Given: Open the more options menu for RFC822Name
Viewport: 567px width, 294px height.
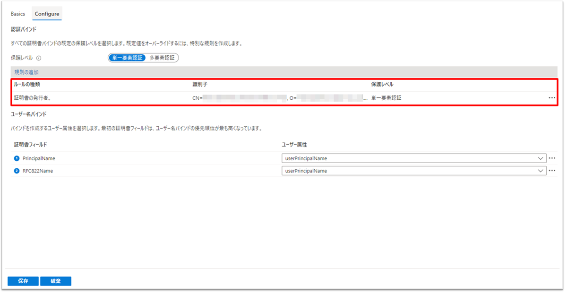Looking at the screenshot, I should coord(551,171).
